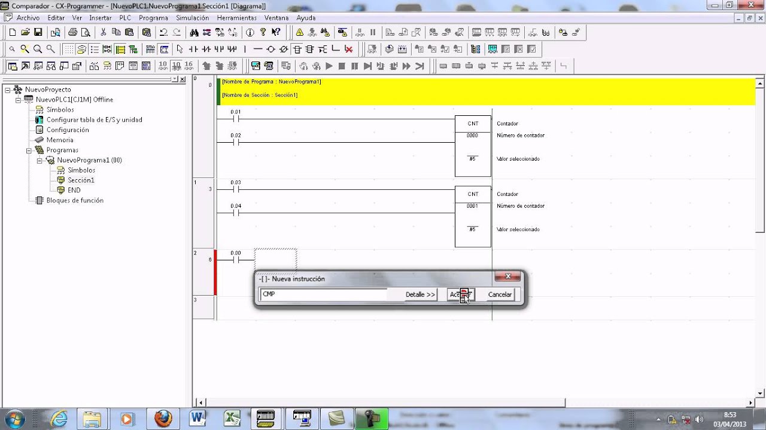
Task: Collapse the Programas tree node
Action: tap(29, 150)
